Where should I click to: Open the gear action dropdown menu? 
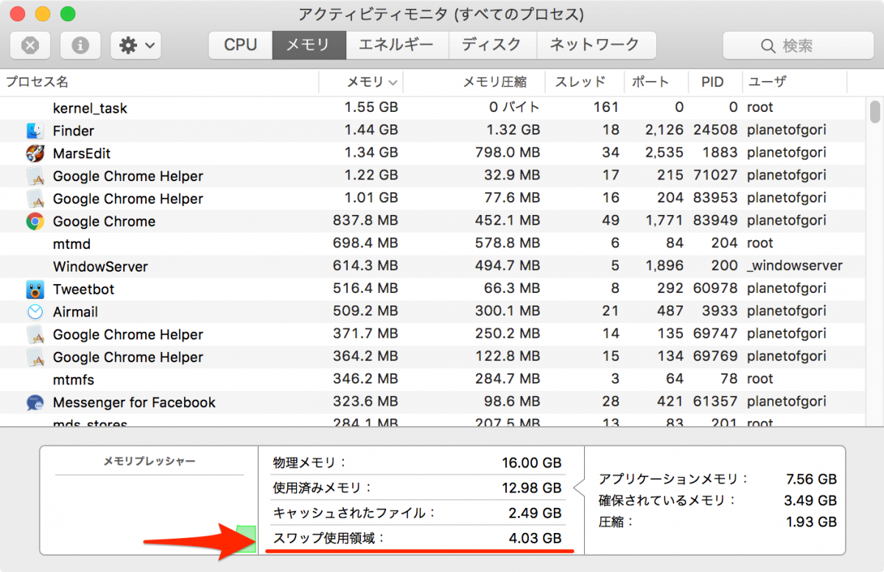coord(136,46)
